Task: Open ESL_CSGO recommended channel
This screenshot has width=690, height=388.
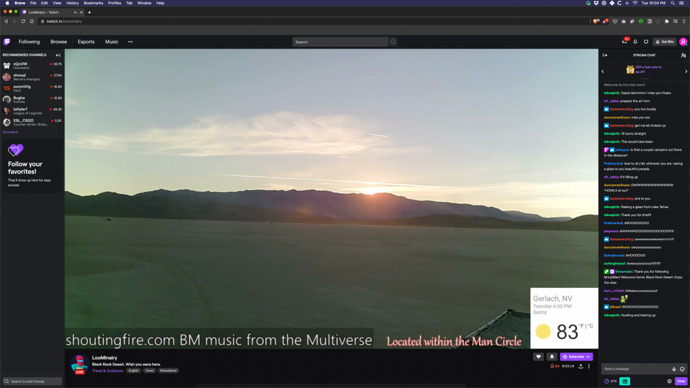Action: pyautogui.click(x=32, y=122)
